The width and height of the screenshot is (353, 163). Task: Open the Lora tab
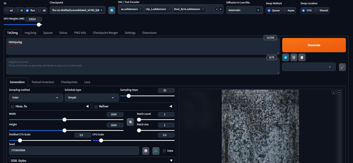[x=87, y=82]
